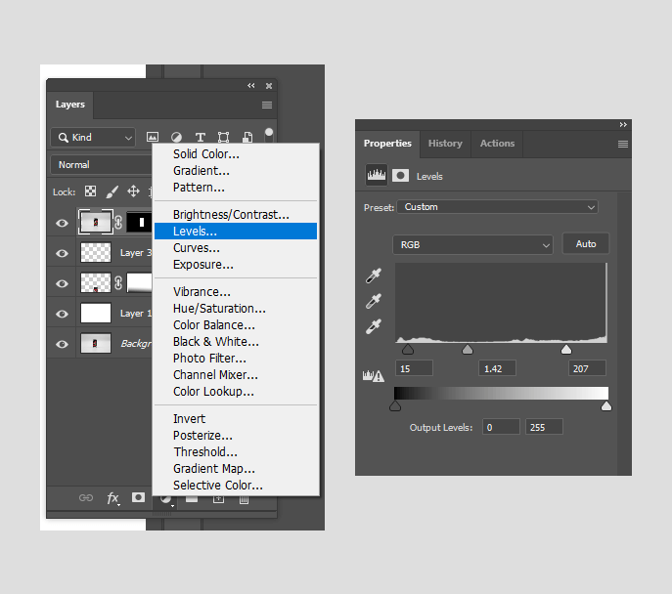
Task: Lock transparent pixels icon
Action: [x=90, y=191]
